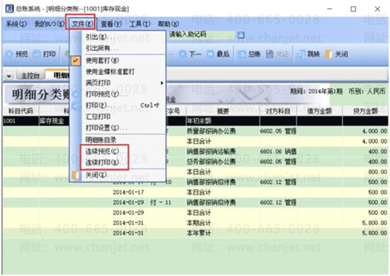Click the 请输入助记码 input field
Screen dimensions: 390x276
[201, 34]
